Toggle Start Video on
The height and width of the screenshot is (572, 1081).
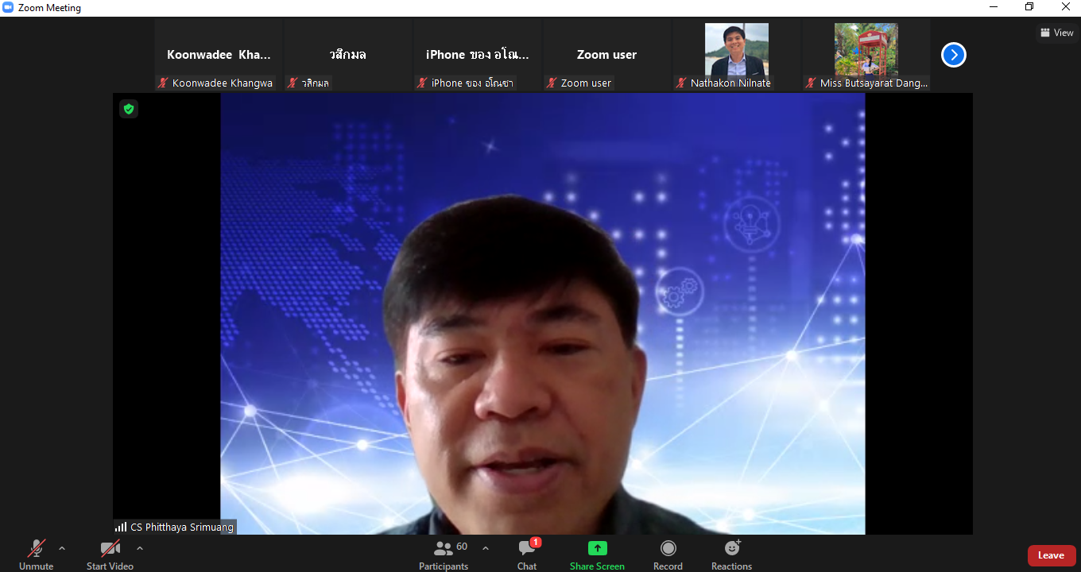click(x=110, y=554)
